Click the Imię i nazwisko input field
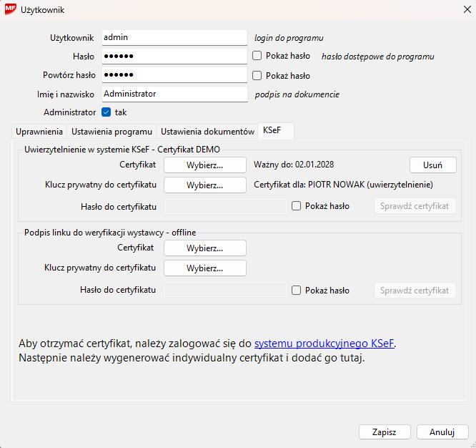 point(174,94)
